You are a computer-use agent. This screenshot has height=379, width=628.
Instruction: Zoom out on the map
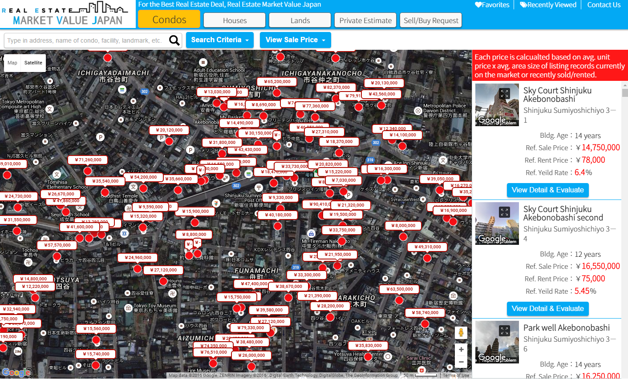tap(461, 362)
